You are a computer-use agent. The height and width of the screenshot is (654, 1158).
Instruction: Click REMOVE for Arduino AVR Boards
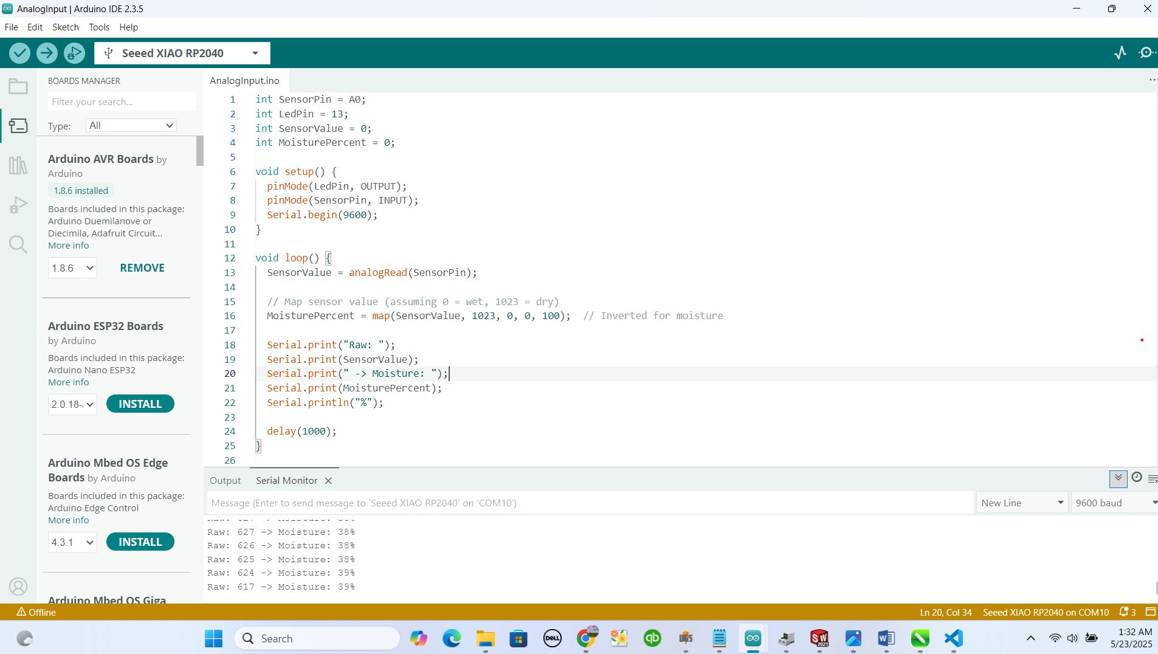tap(142, 268)
